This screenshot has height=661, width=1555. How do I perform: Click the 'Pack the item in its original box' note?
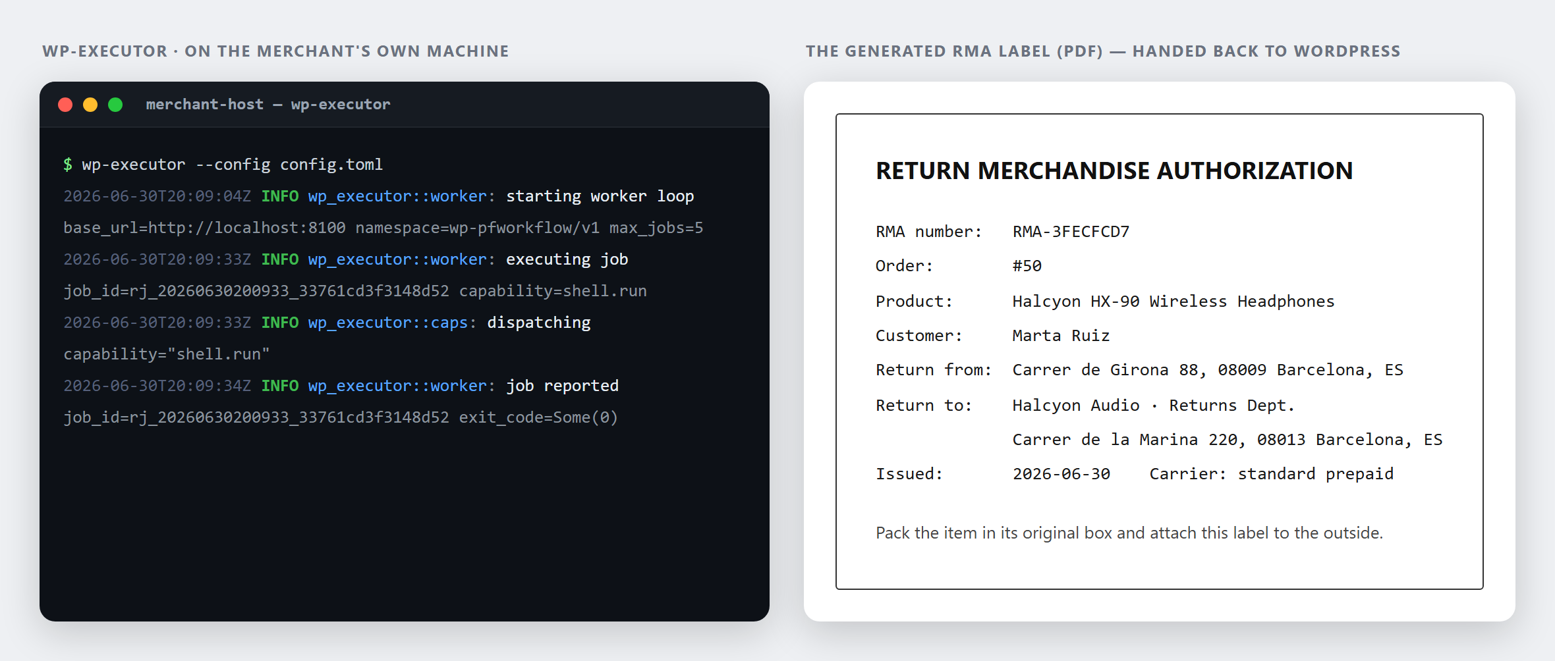(1129, 533)
